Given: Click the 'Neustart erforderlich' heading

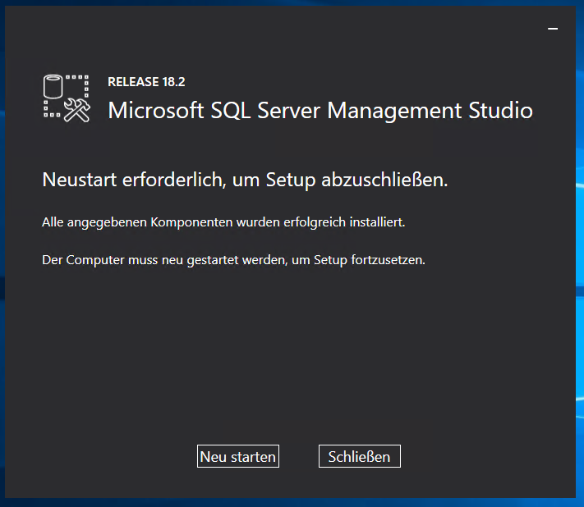Looking at the screenshot, I should 245,180.
